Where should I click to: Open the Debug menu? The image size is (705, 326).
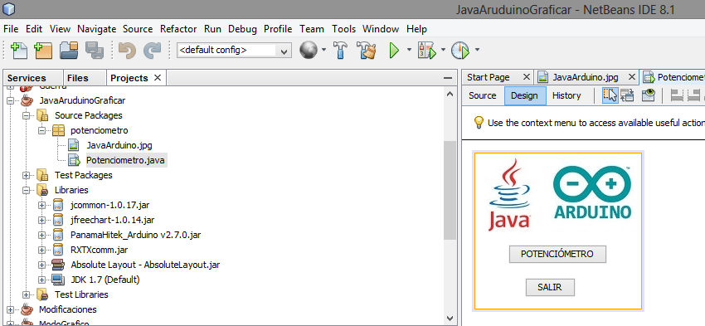[x=242, y=29]
